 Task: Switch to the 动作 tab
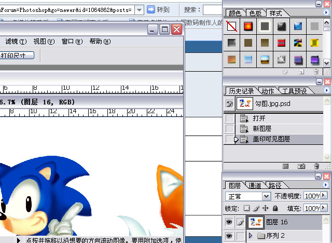point(268,91)
